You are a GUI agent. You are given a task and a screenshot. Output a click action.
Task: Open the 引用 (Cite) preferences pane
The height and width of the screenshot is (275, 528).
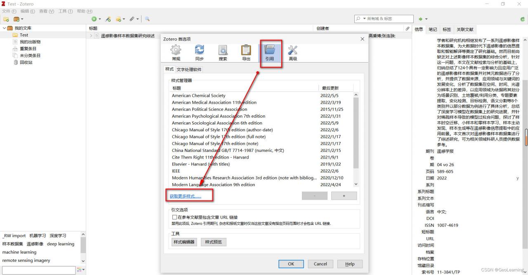point(270,53)
